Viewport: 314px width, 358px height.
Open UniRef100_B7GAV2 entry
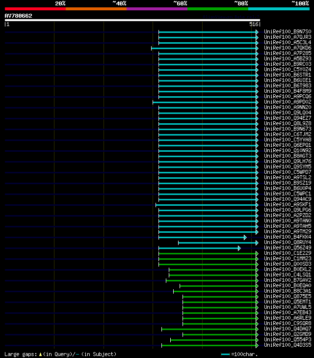[288, 280]
